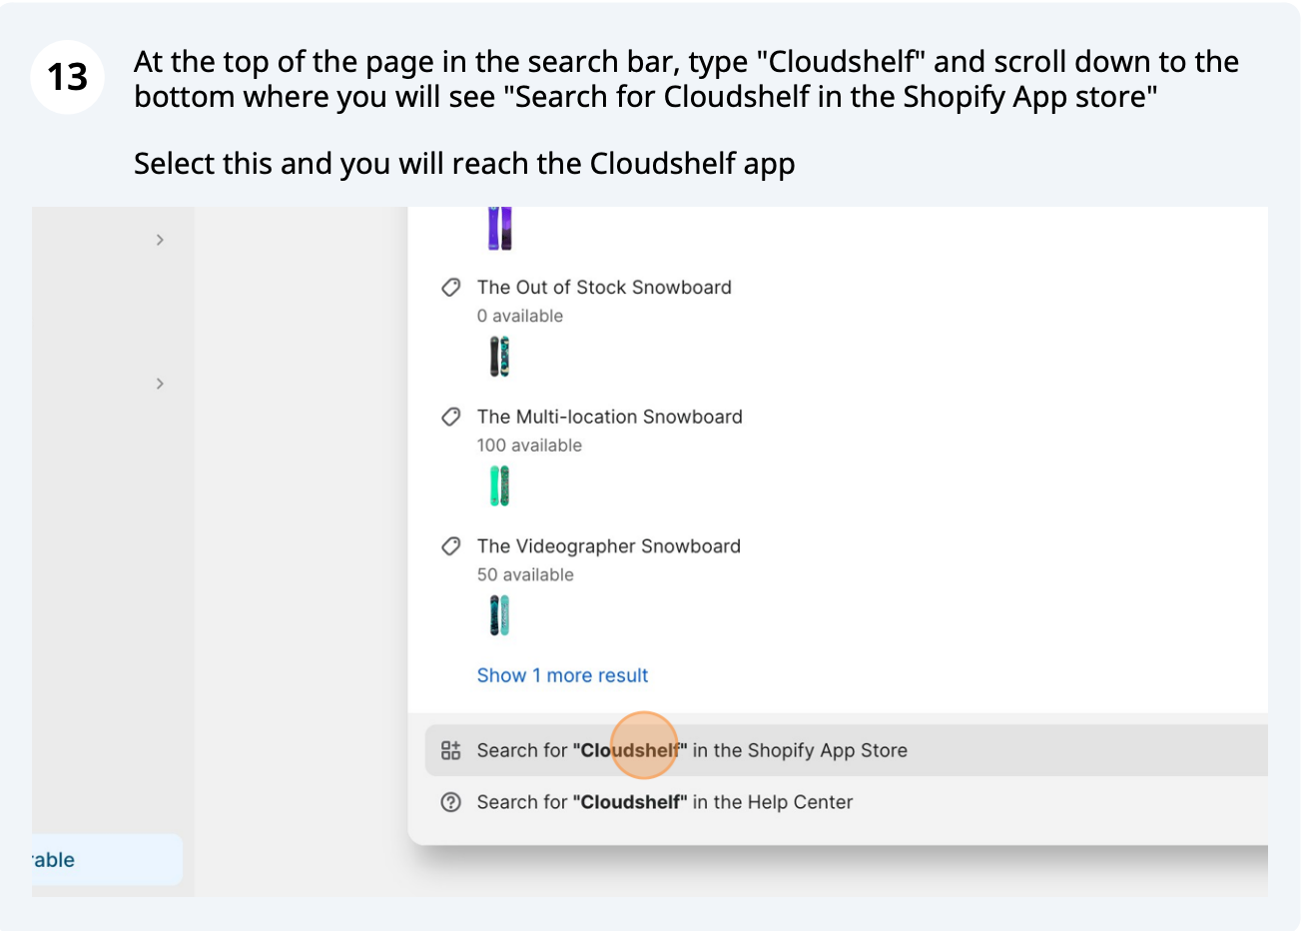Expand the upper sidebar chevron arrow

click(x=160, y=240)
